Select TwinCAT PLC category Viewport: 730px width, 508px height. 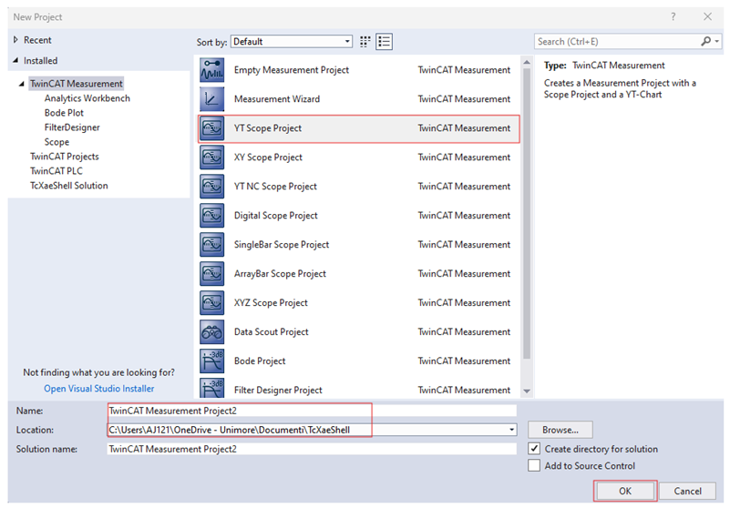(x=56, y=171)
